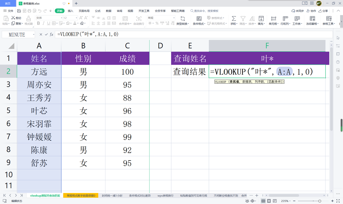The image size is (343, 204).
Task: Collapse the ribbon with chevron arrow
Action: [338, 11]
